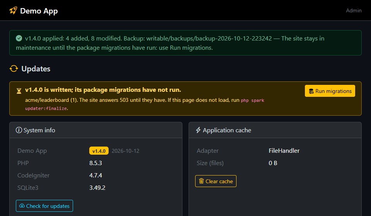
Task: Click the 'Adapter' label
Action: (x=208, y=150)
